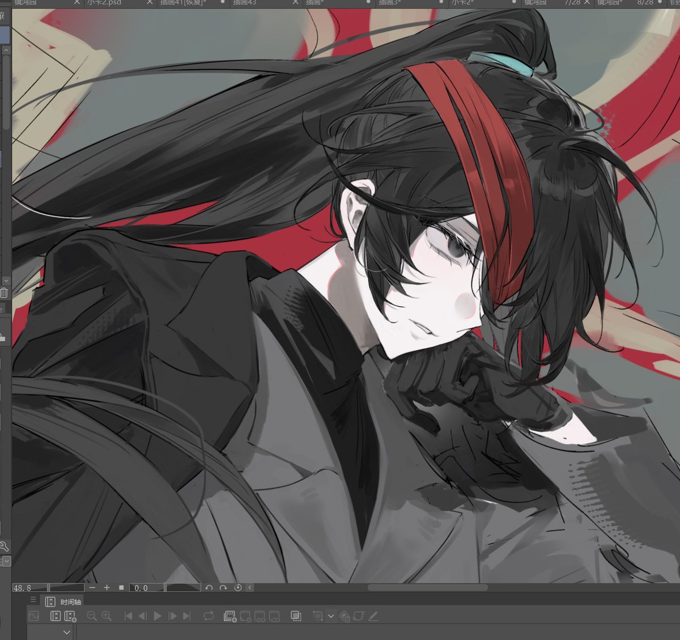
Task: Select the 时间轴 timeline tab
Action: [63, 601]
